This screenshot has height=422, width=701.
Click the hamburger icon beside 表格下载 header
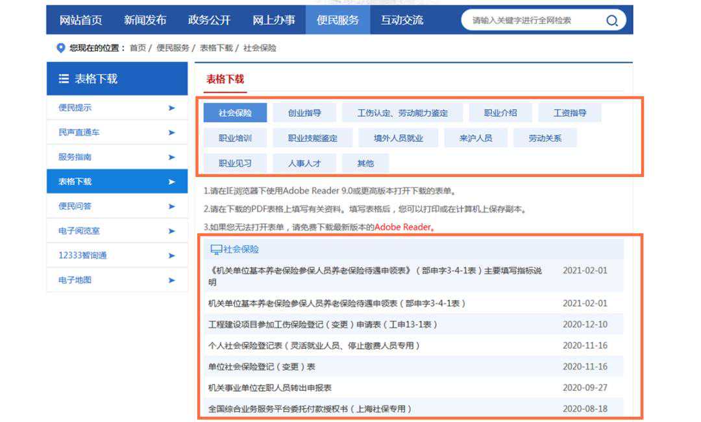pyautogui.click(x=64, y=79)
